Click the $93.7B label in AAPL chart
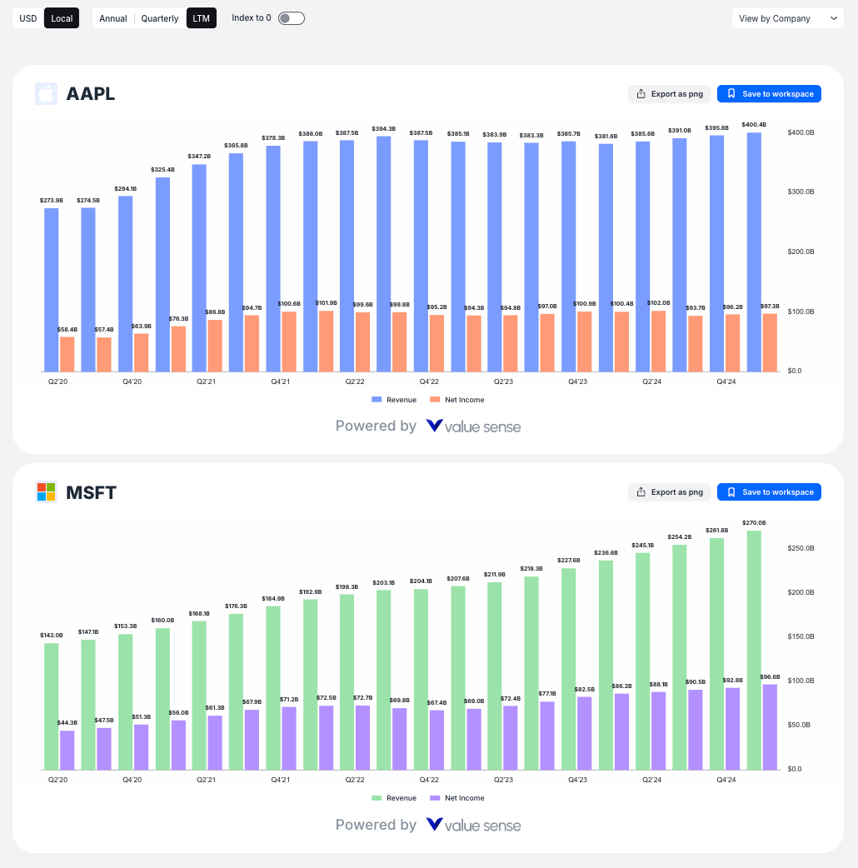Viewport: 858px width, 868px height. [x=696, y=307]
